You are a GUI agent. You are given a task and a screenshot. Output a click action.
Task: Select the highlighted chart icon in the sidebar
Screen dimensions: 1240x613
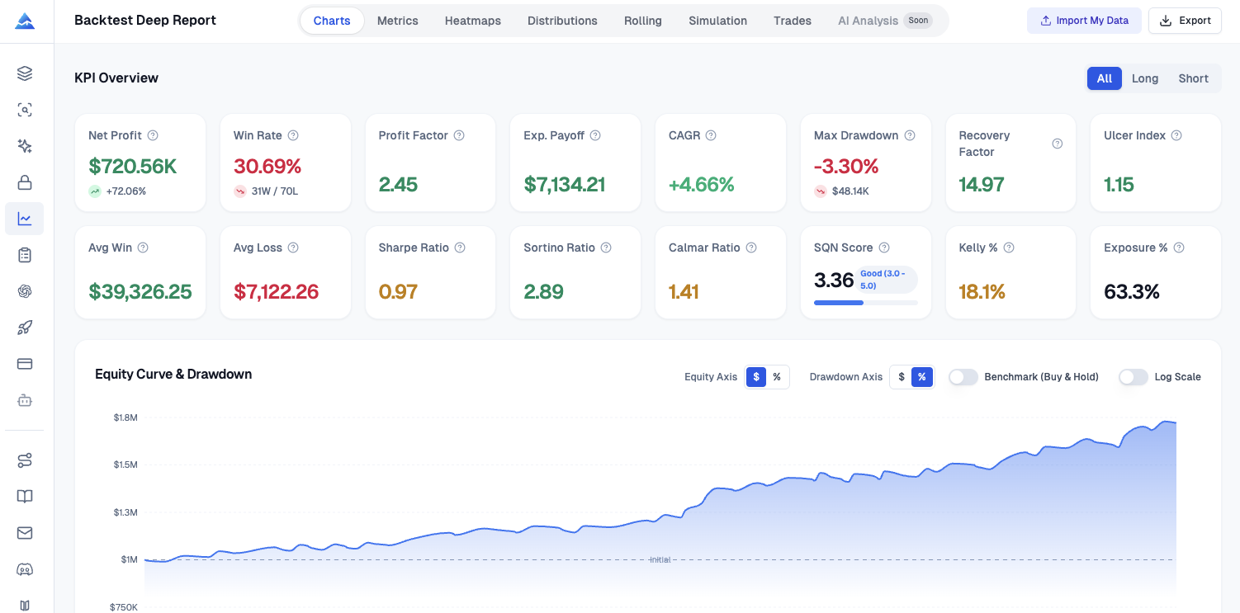point(24,219)
